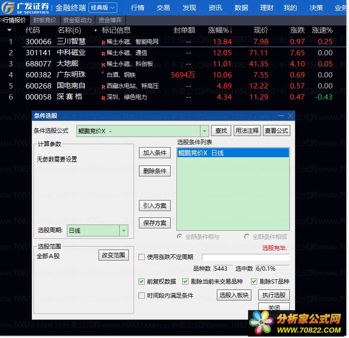Click the 用法注释 button
This screenshot has height=338, width=349.
(x=247, y=131)
